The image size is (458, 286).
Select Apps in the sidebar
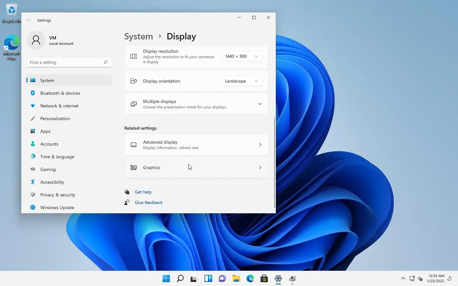[x=69, y=131]
